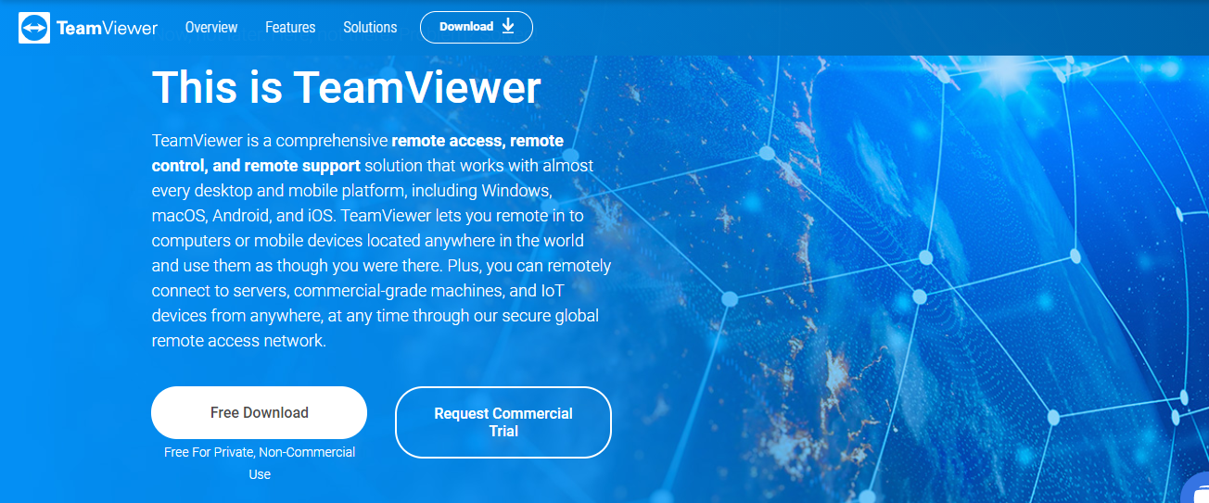The image size is (1209, 503).
Task: Click Request Commercial Trial button
Action: tap(503, 422)
